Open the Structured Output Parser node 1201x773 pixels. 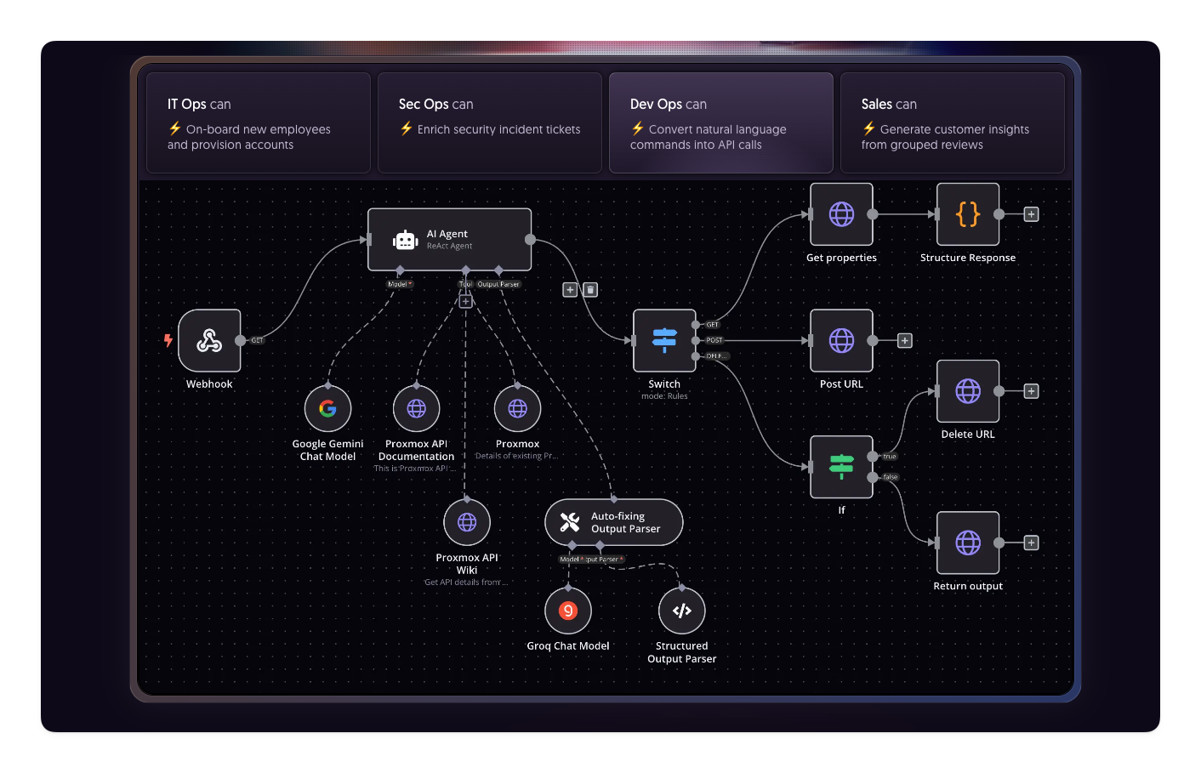pyautogui.click(x=681, y=611)
